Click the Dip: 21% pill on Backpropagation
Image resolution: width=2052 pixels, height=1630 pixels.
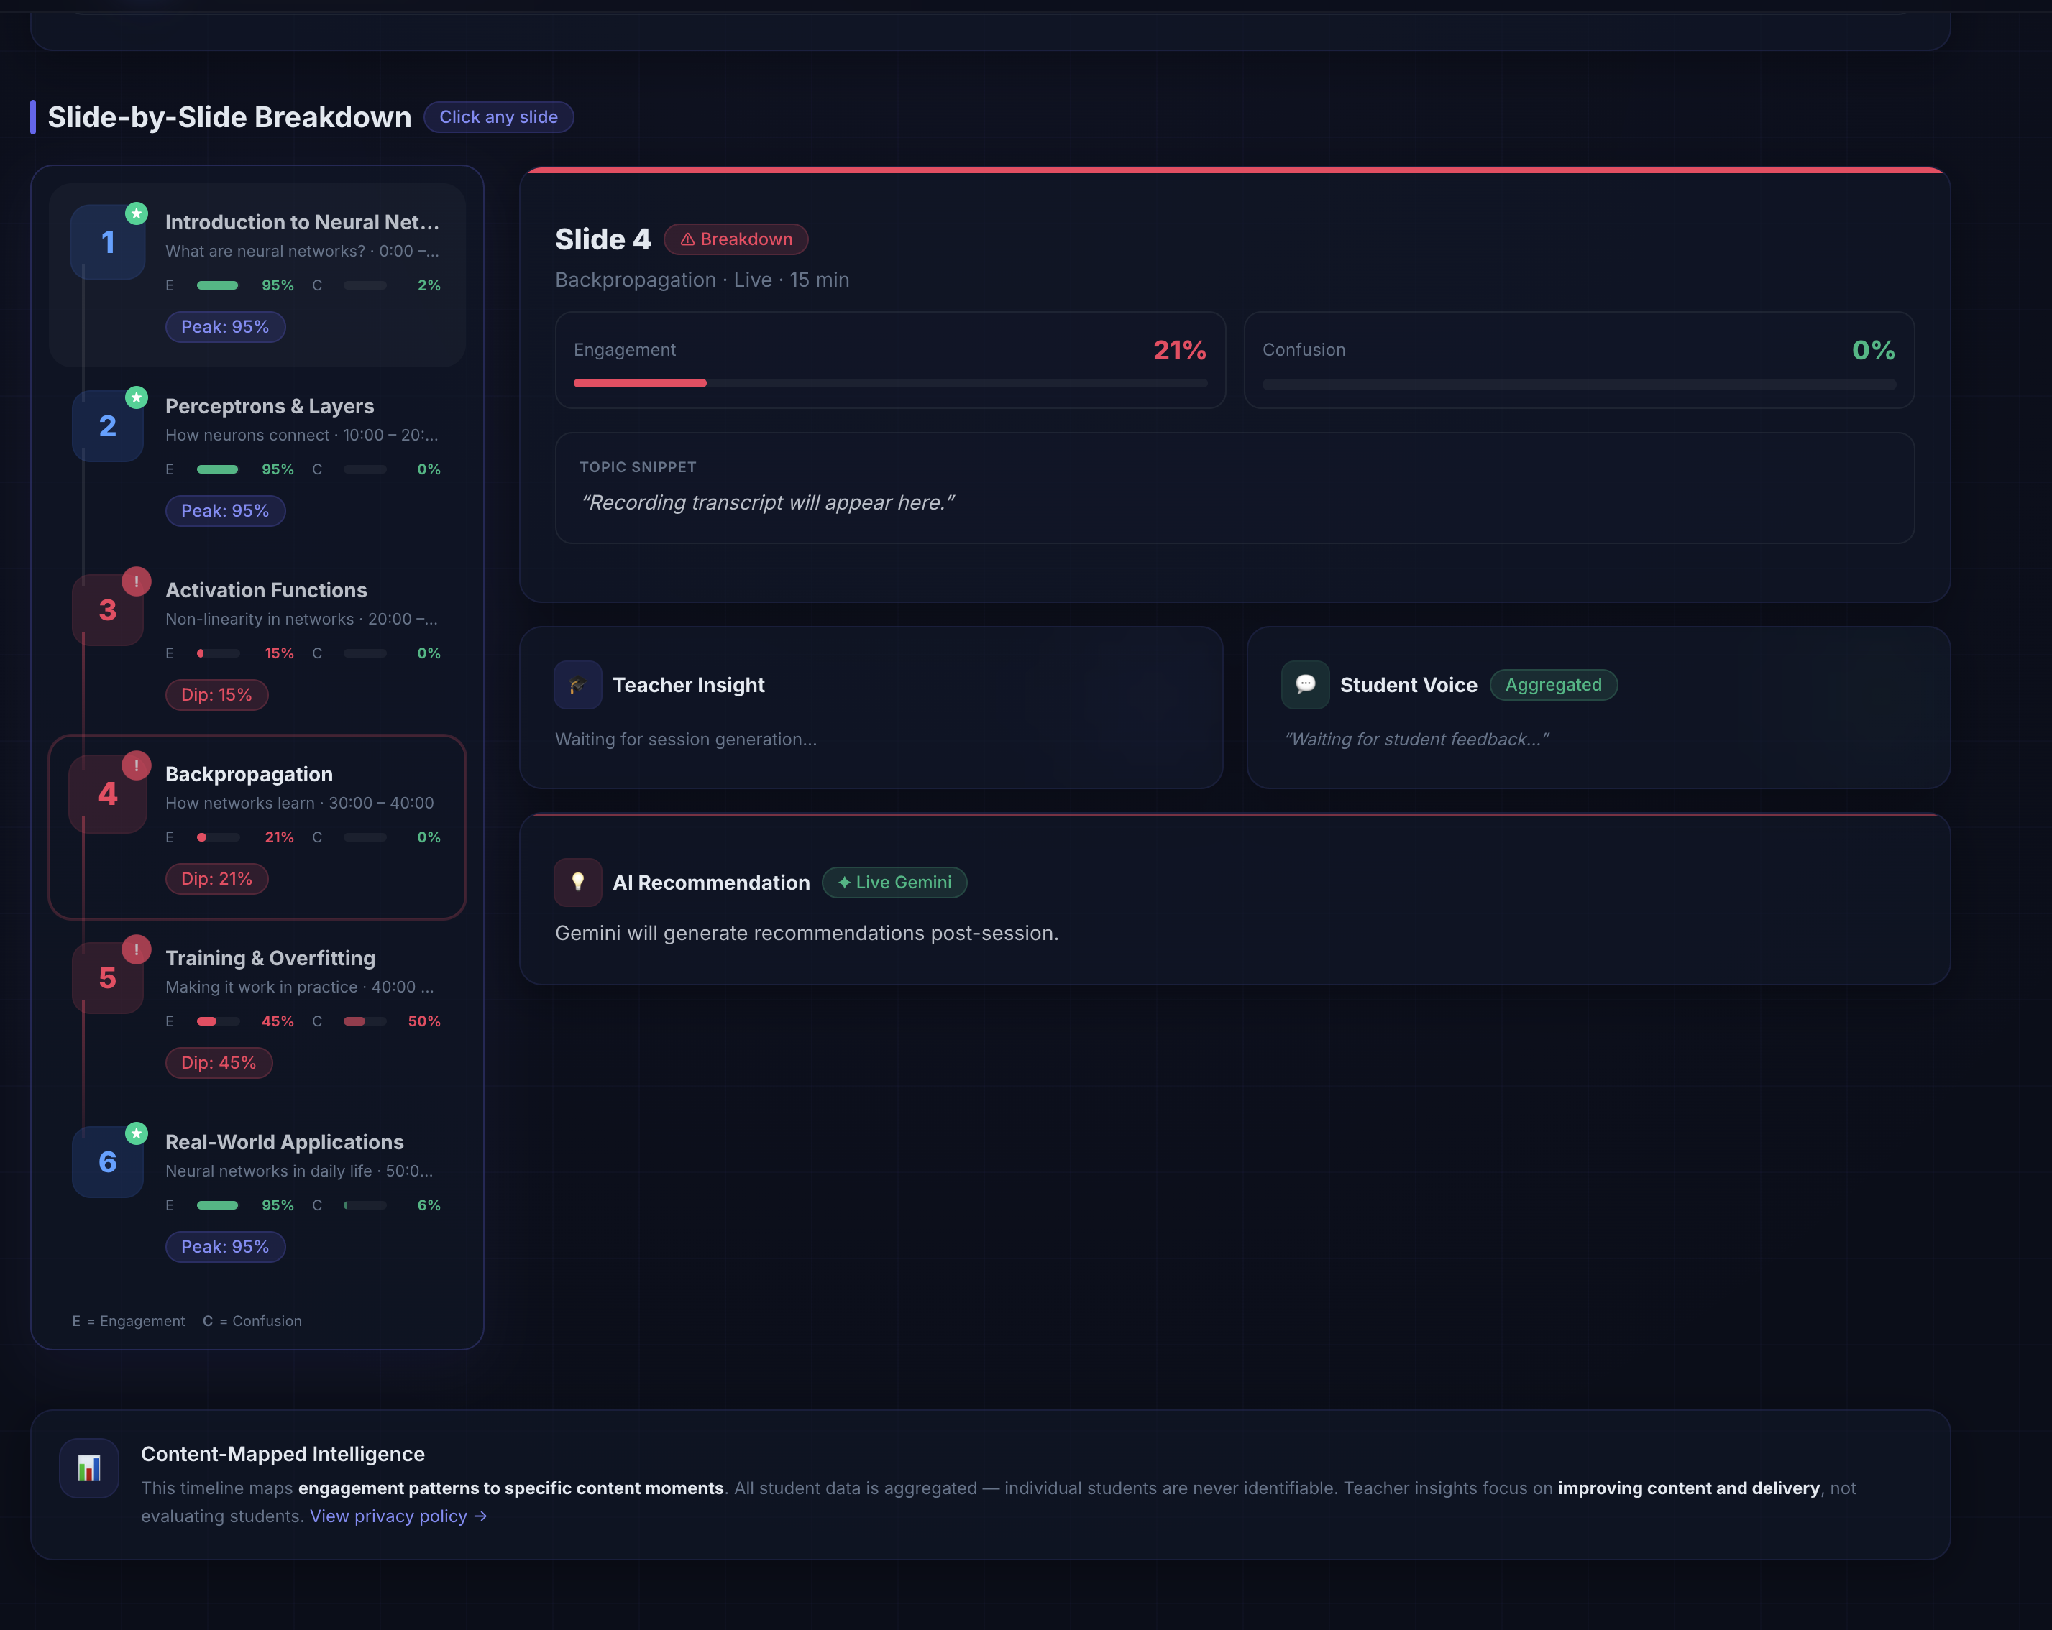coord(217,878)
